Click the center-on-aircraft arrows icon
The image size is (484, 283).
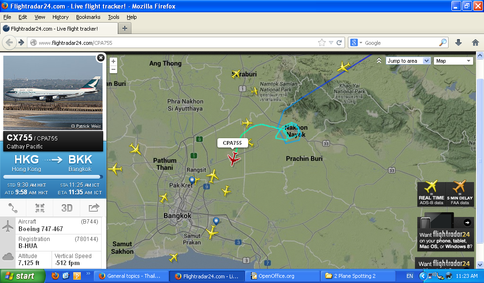point(40,208)
